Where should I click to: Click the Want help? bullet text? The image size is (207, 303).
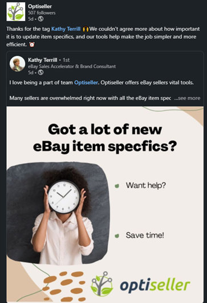[x=146, y=185]
